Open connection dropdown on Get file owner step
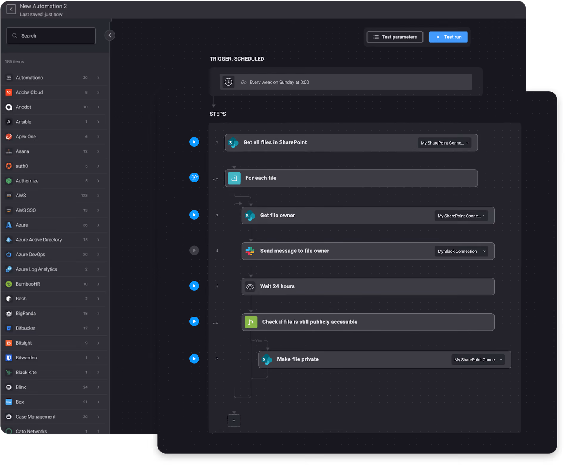The image size is (566, 465). (461, 216)
